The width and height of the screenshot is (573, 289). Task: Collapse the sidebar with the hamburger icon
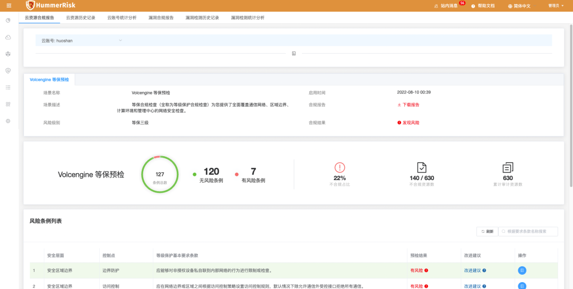pyautogui.click(x=9, y=5)
